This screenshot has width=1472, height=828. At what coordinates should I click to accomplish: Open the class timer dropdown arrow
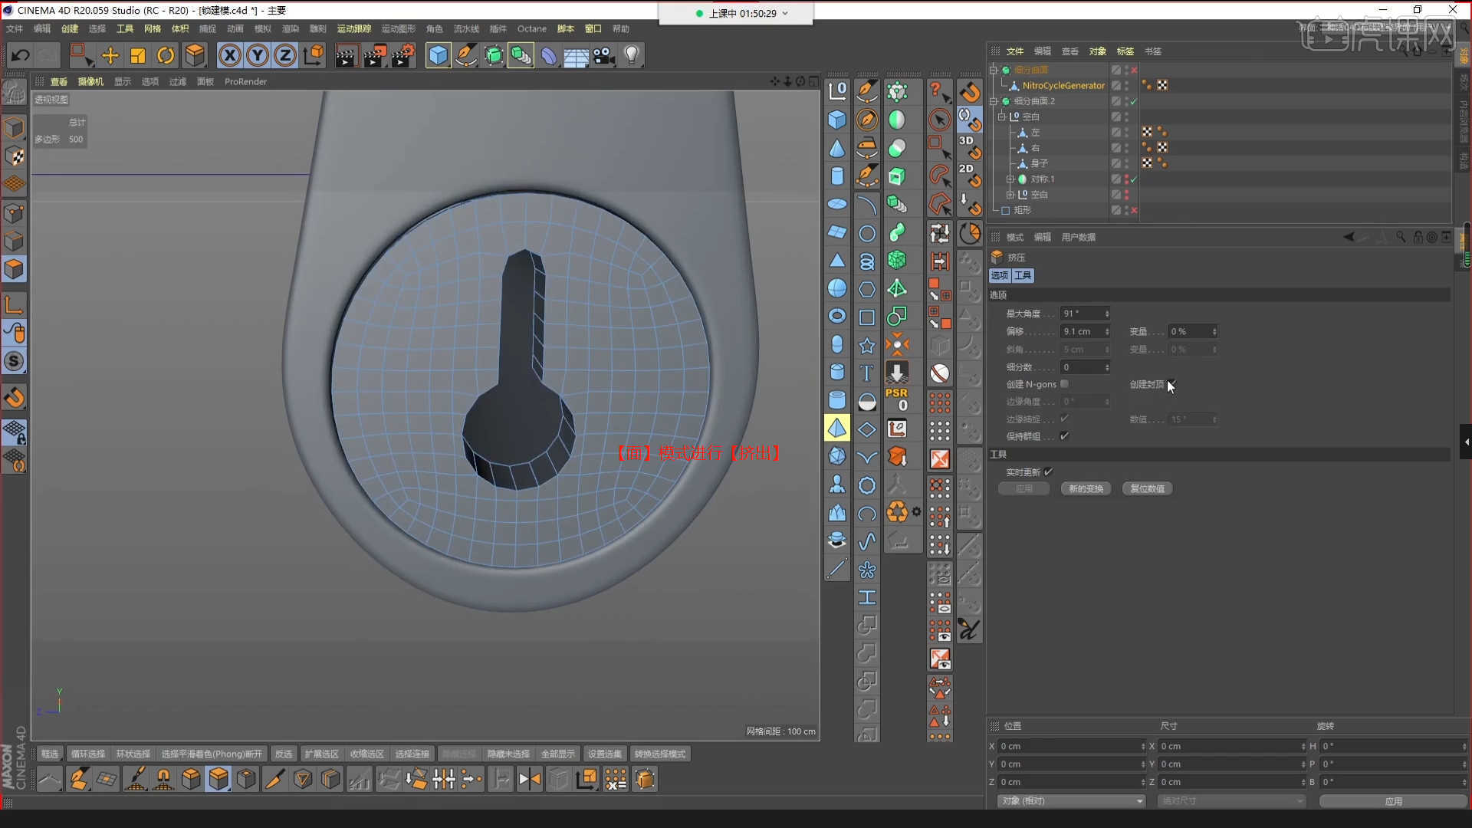click(785, 13)
